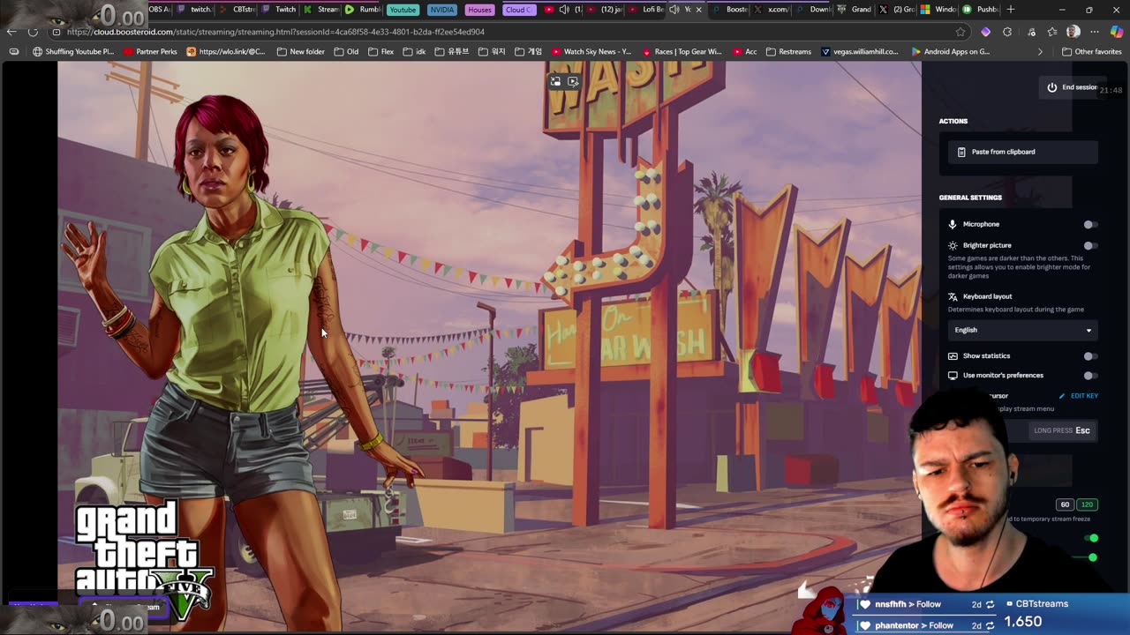Open the Acc bookmark folder
The height and width of the screenshot is (635, 1130).
744,52
